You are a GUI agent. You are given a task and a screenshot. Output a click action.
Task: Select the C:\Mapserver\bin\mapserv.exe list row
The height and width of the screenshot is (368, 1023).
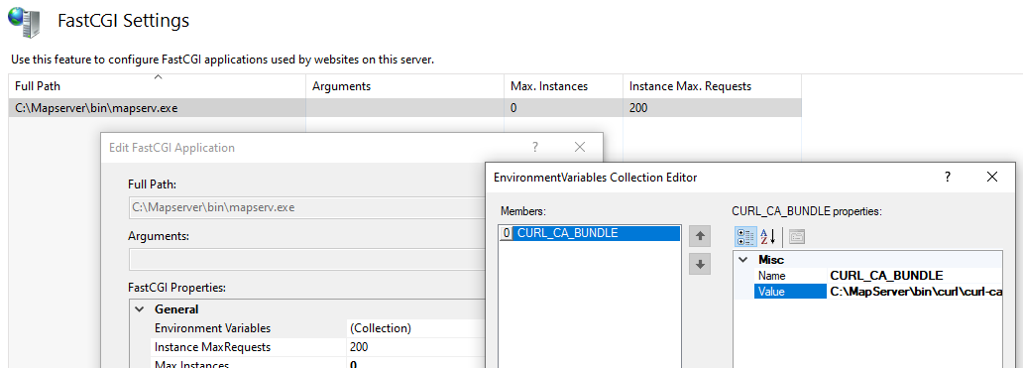(405, 108)
